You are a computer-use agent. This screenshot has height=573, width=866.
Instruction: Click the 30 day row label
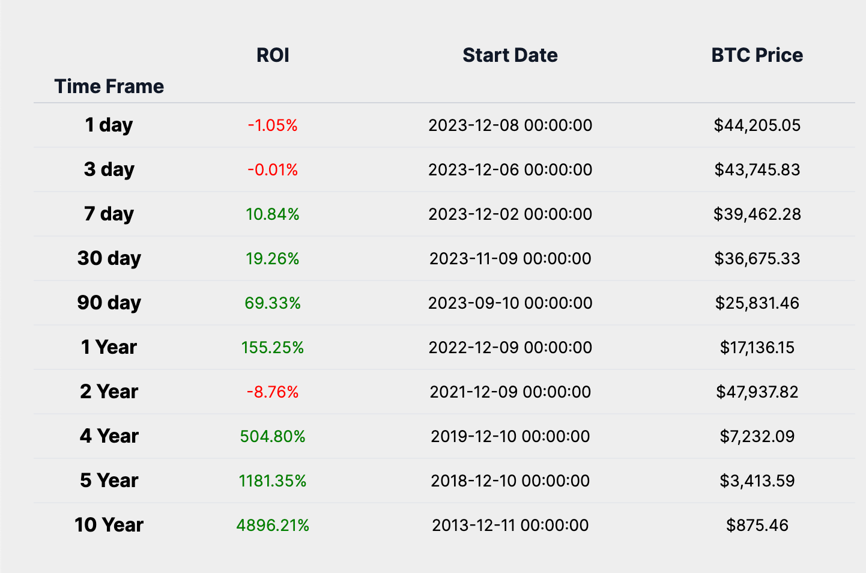109,258
